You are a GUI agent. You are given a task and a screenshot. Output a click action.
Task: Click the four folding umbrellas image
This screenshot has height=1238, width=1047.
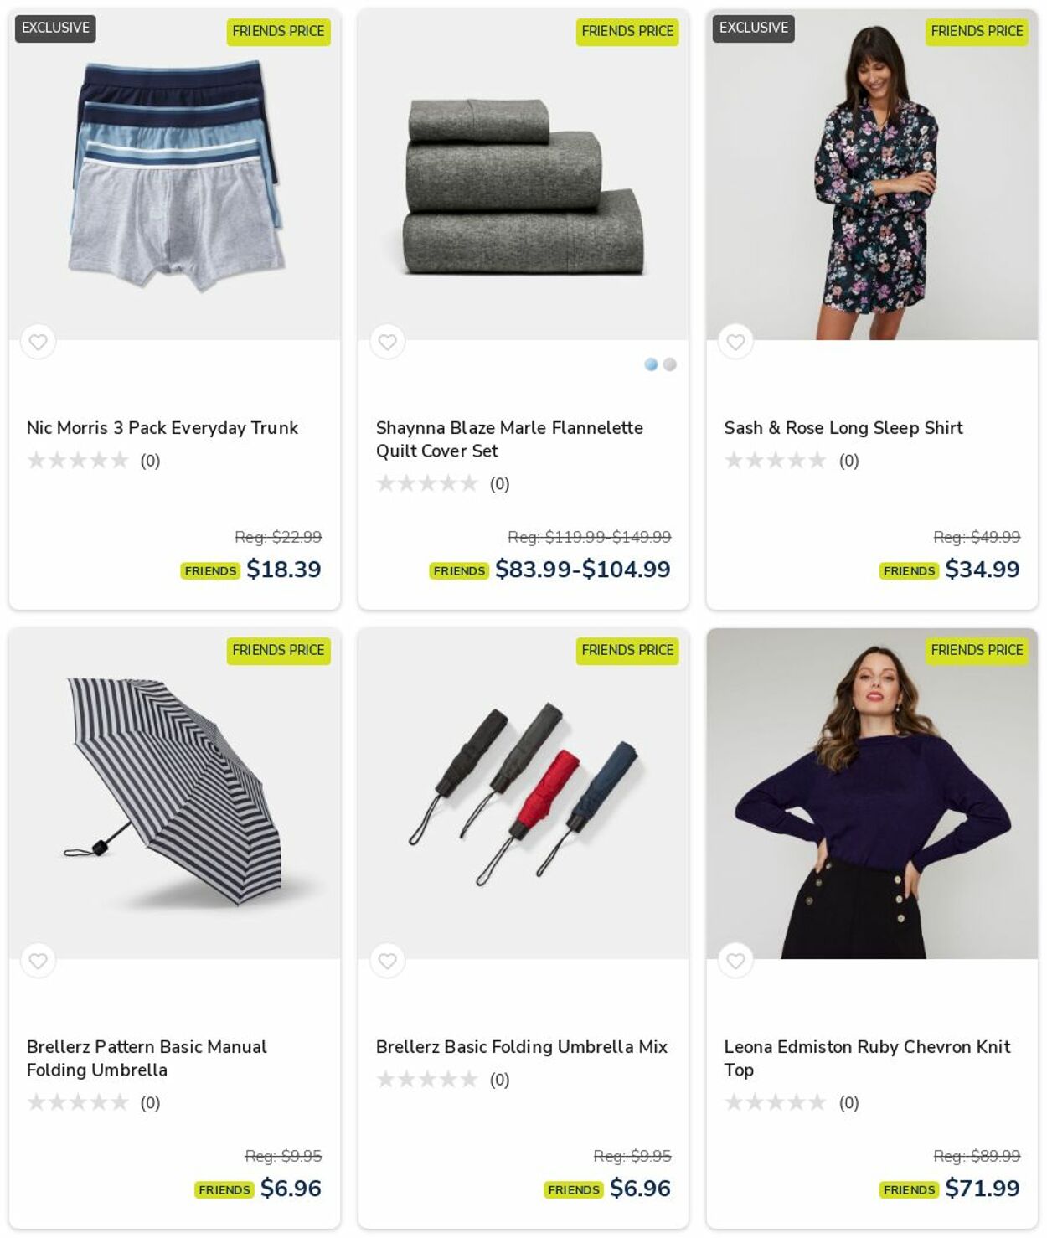coord(523,793)
